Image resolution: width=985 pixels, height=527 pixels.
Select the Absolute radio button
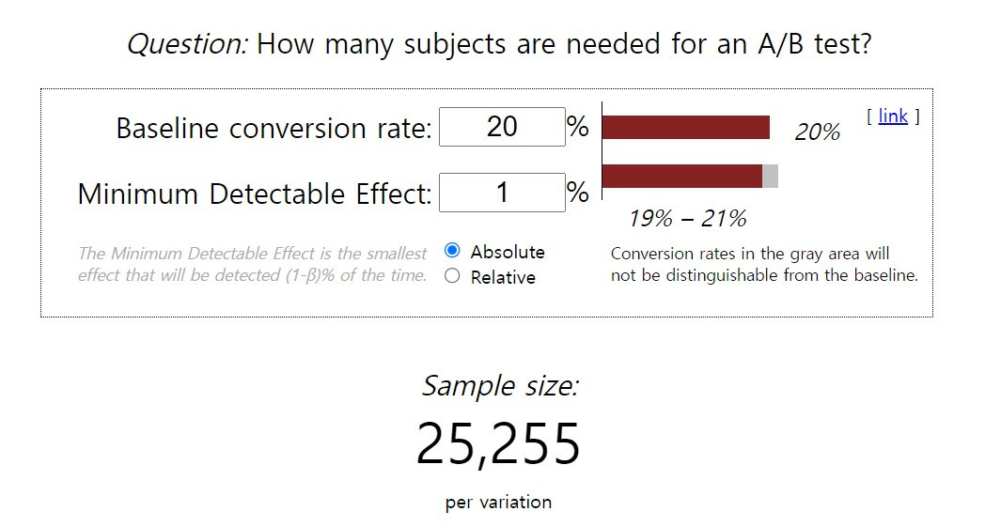452,251
